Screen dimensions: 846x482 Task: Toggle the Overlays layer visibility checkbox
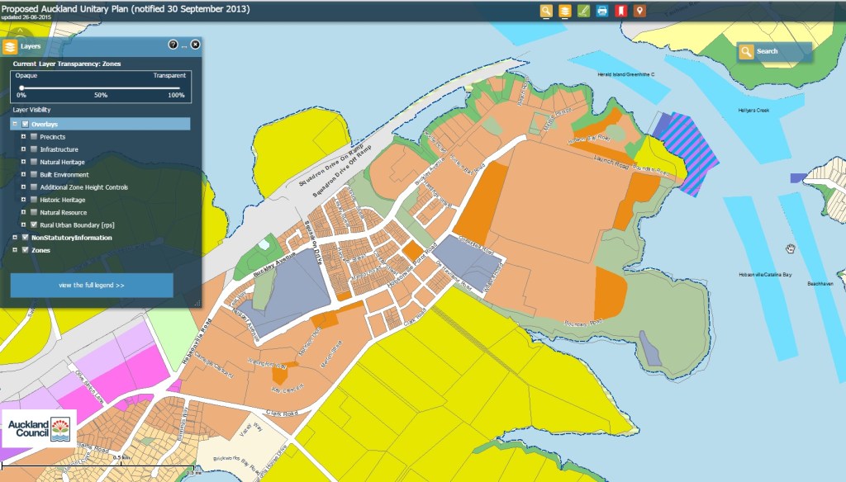coord(24,124)
